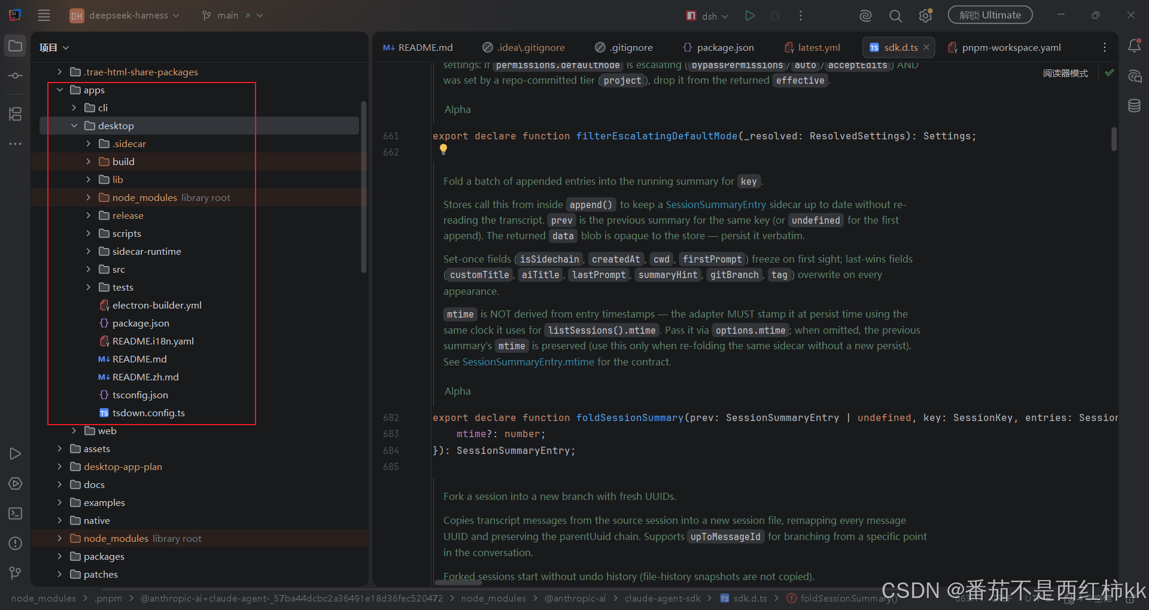
Task: Click the project tree scrollbar
Action: click(363, 187)
